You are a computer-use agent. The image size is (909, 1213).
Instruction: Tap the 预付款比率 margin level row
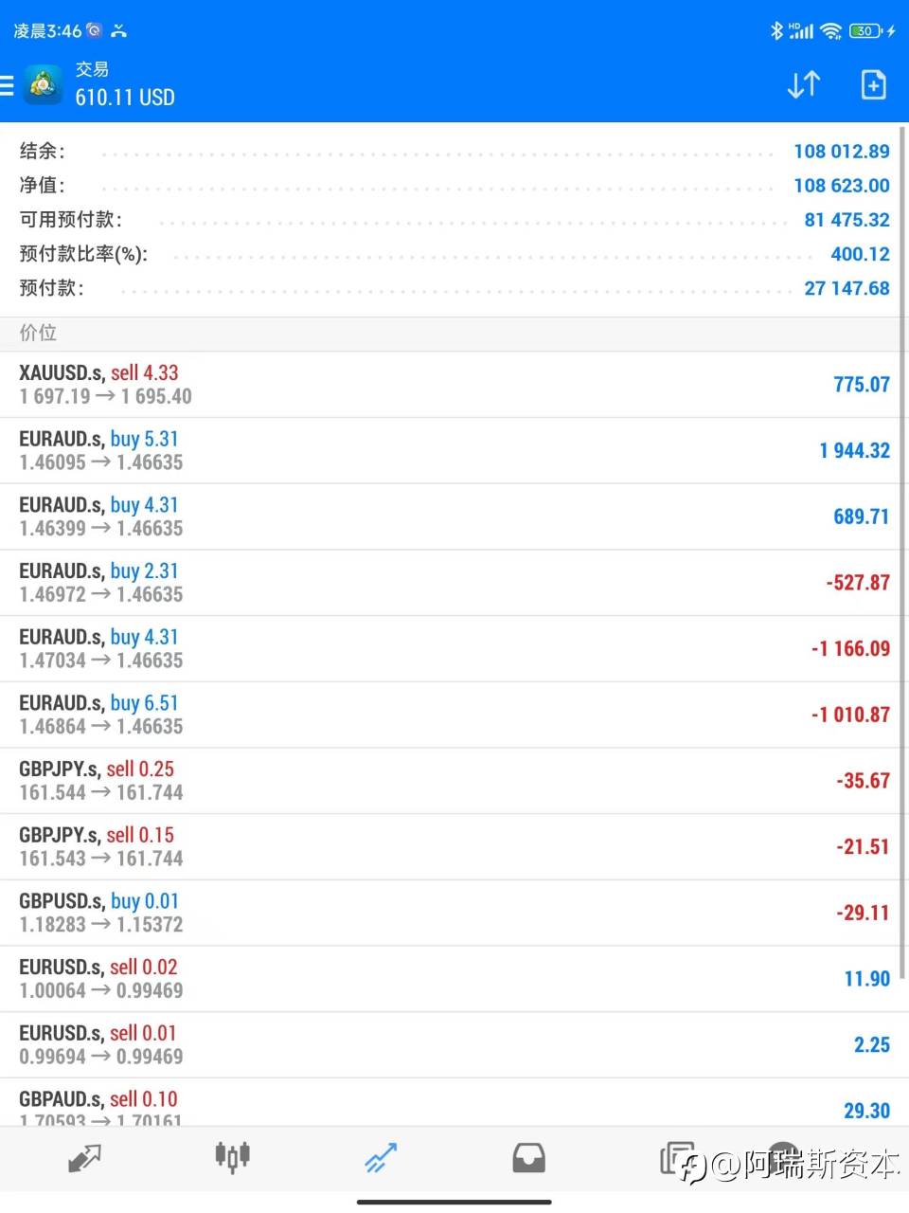[x=454, y=254]
